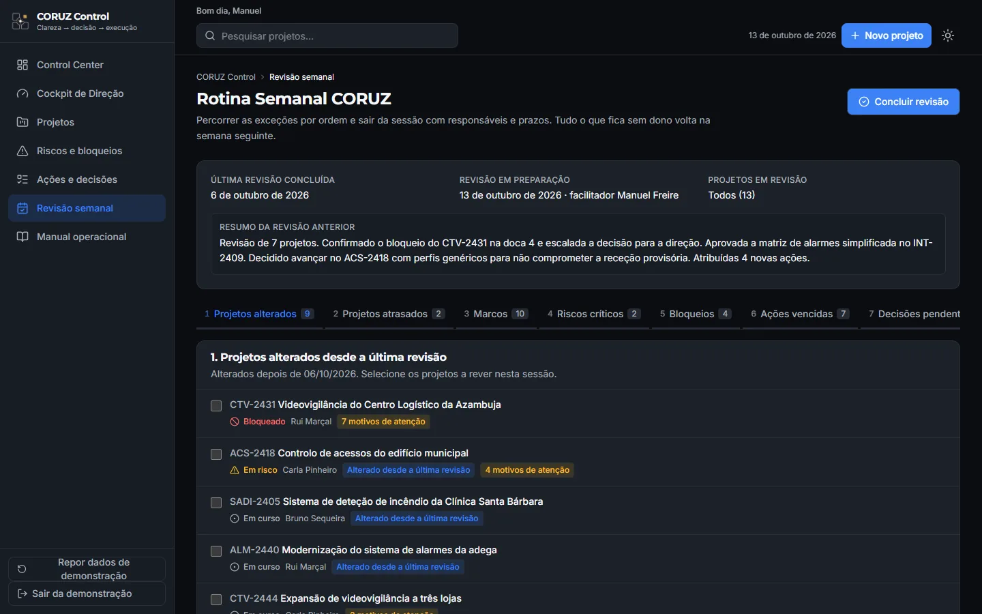Image resolution: width=982 pixels, height=614 pixels.
Task: Tick the ALM-2440 project checkbox
Action: point(216,551)
